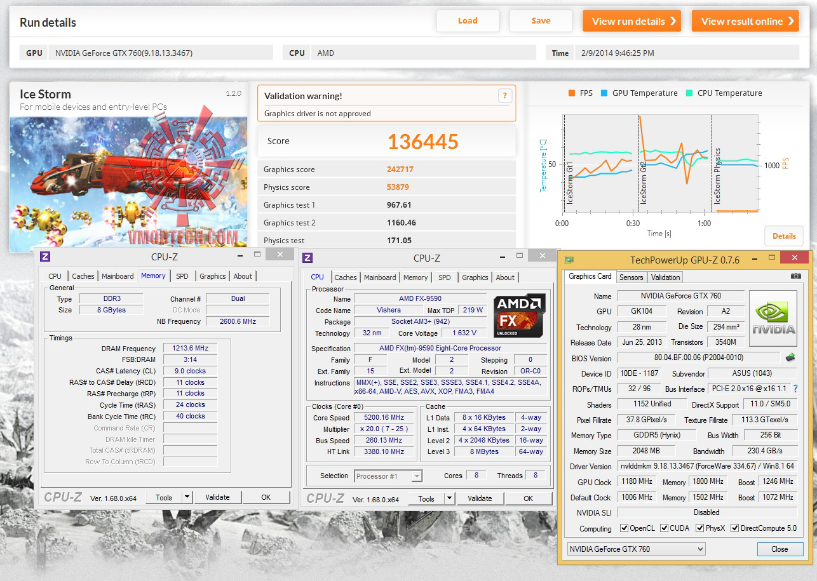Open the validation warning help question mark

coord(505,96)
